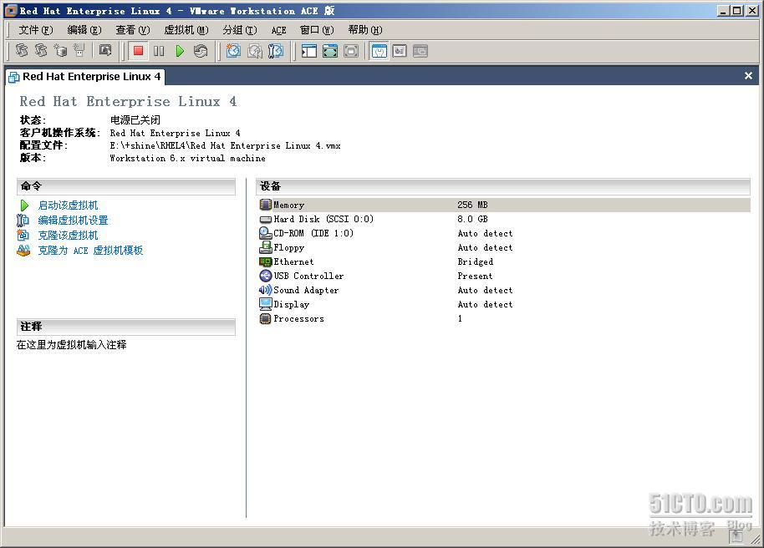Open the 查看(V) menu
Image resolution: width=764 pixels, height=548 pixels.
(133, 30)
